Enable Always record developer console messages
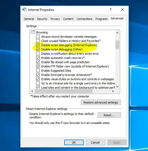 point(38,37)
